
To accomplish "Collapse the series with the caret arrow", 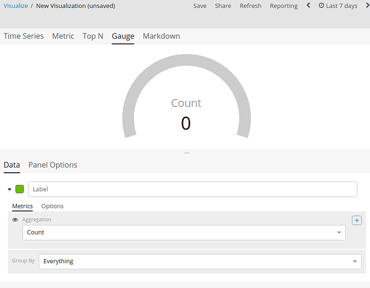I will [x=9, y=189].
